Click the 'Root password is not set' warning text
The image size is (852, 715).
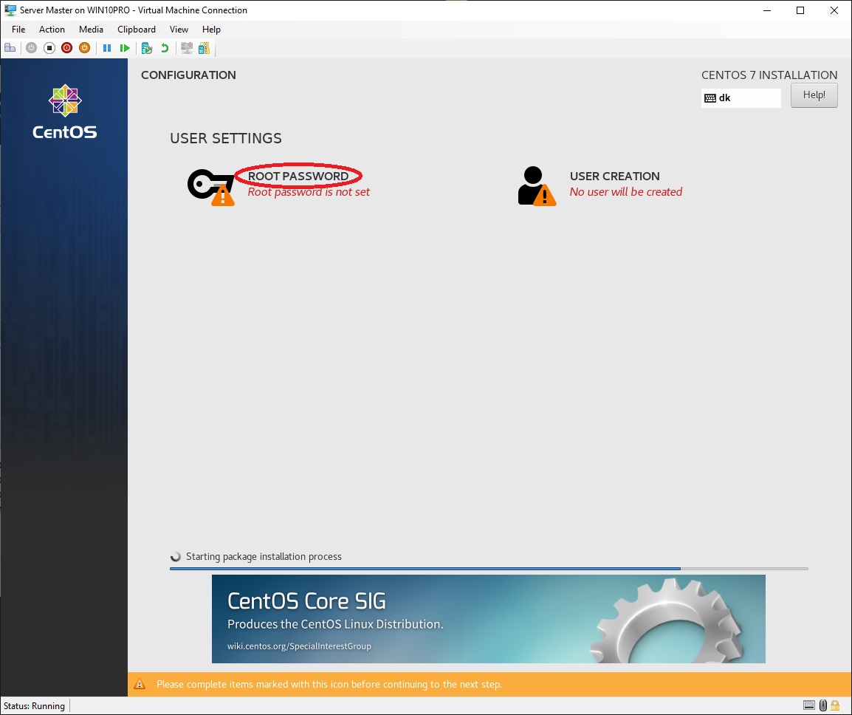point(309,192)
